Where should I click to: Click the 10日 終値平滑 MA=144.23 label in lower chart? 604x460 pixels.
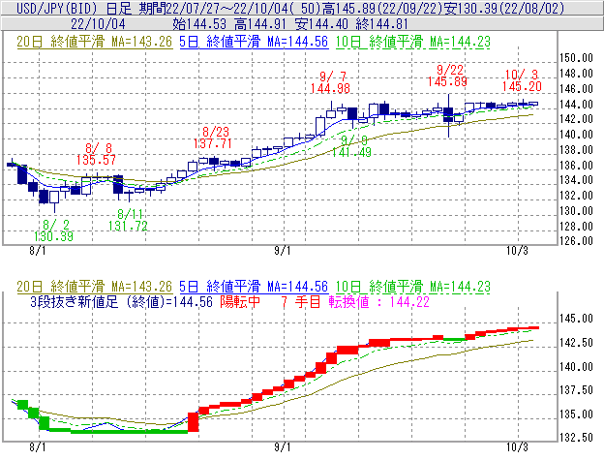[x=413, y=287]
